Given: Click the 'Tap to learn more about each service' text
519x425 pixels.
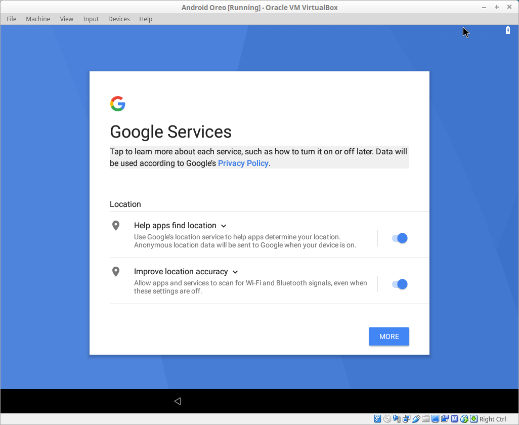Looking at the screenshot, I should click(258, 157).
